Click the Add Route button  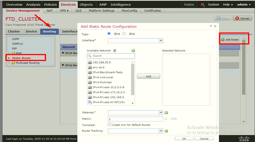pos(230,39)
